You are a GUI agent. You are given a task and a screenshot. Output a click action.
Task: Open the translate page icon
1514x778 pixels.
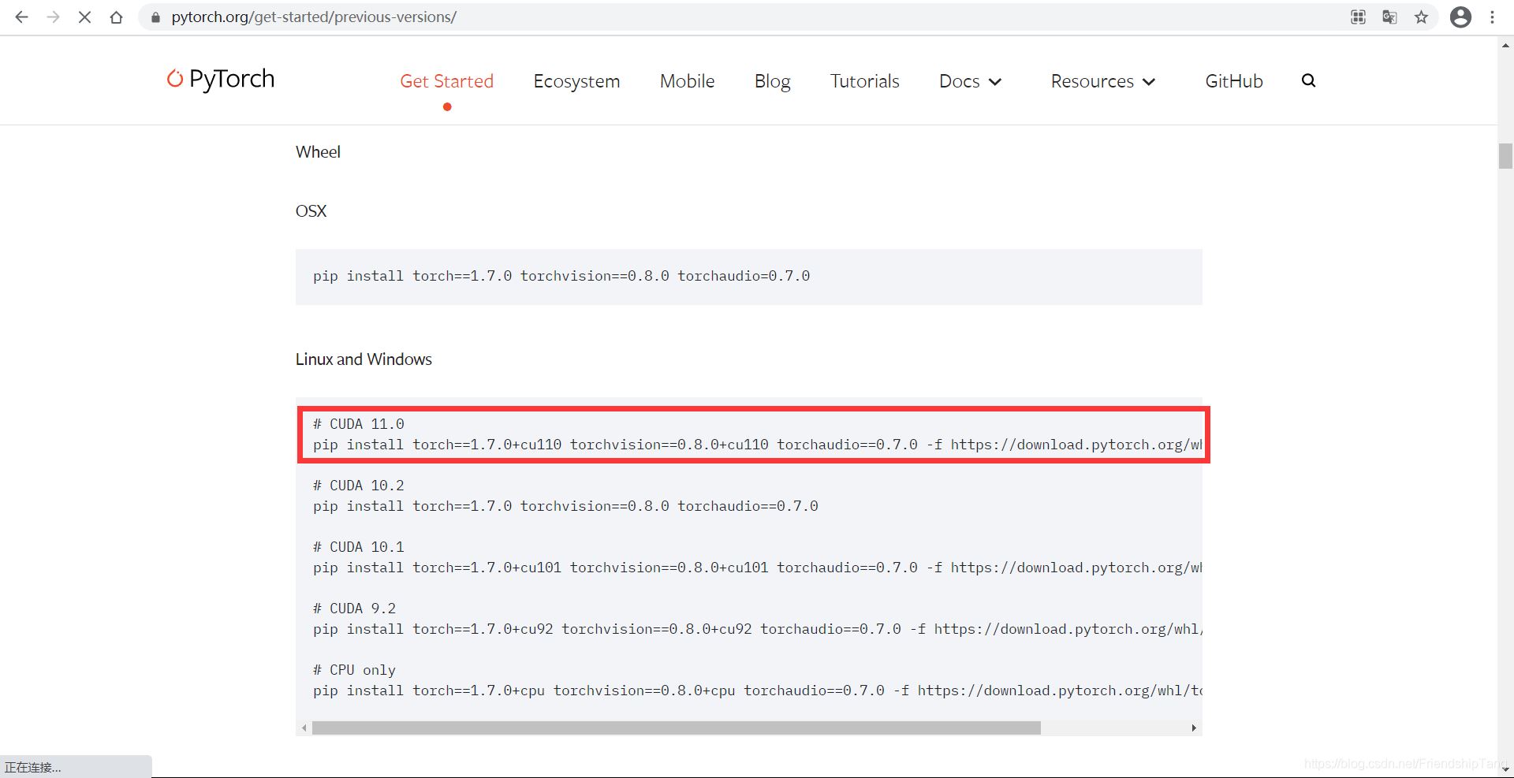pos(1389,17)
